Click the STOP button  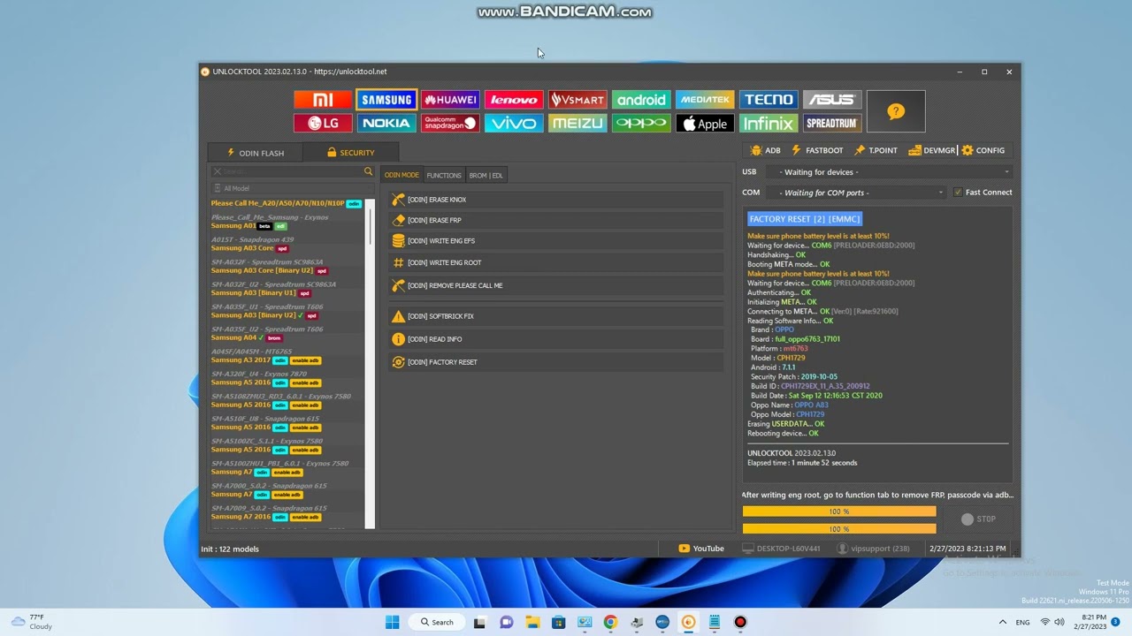[x=978, y=519]
